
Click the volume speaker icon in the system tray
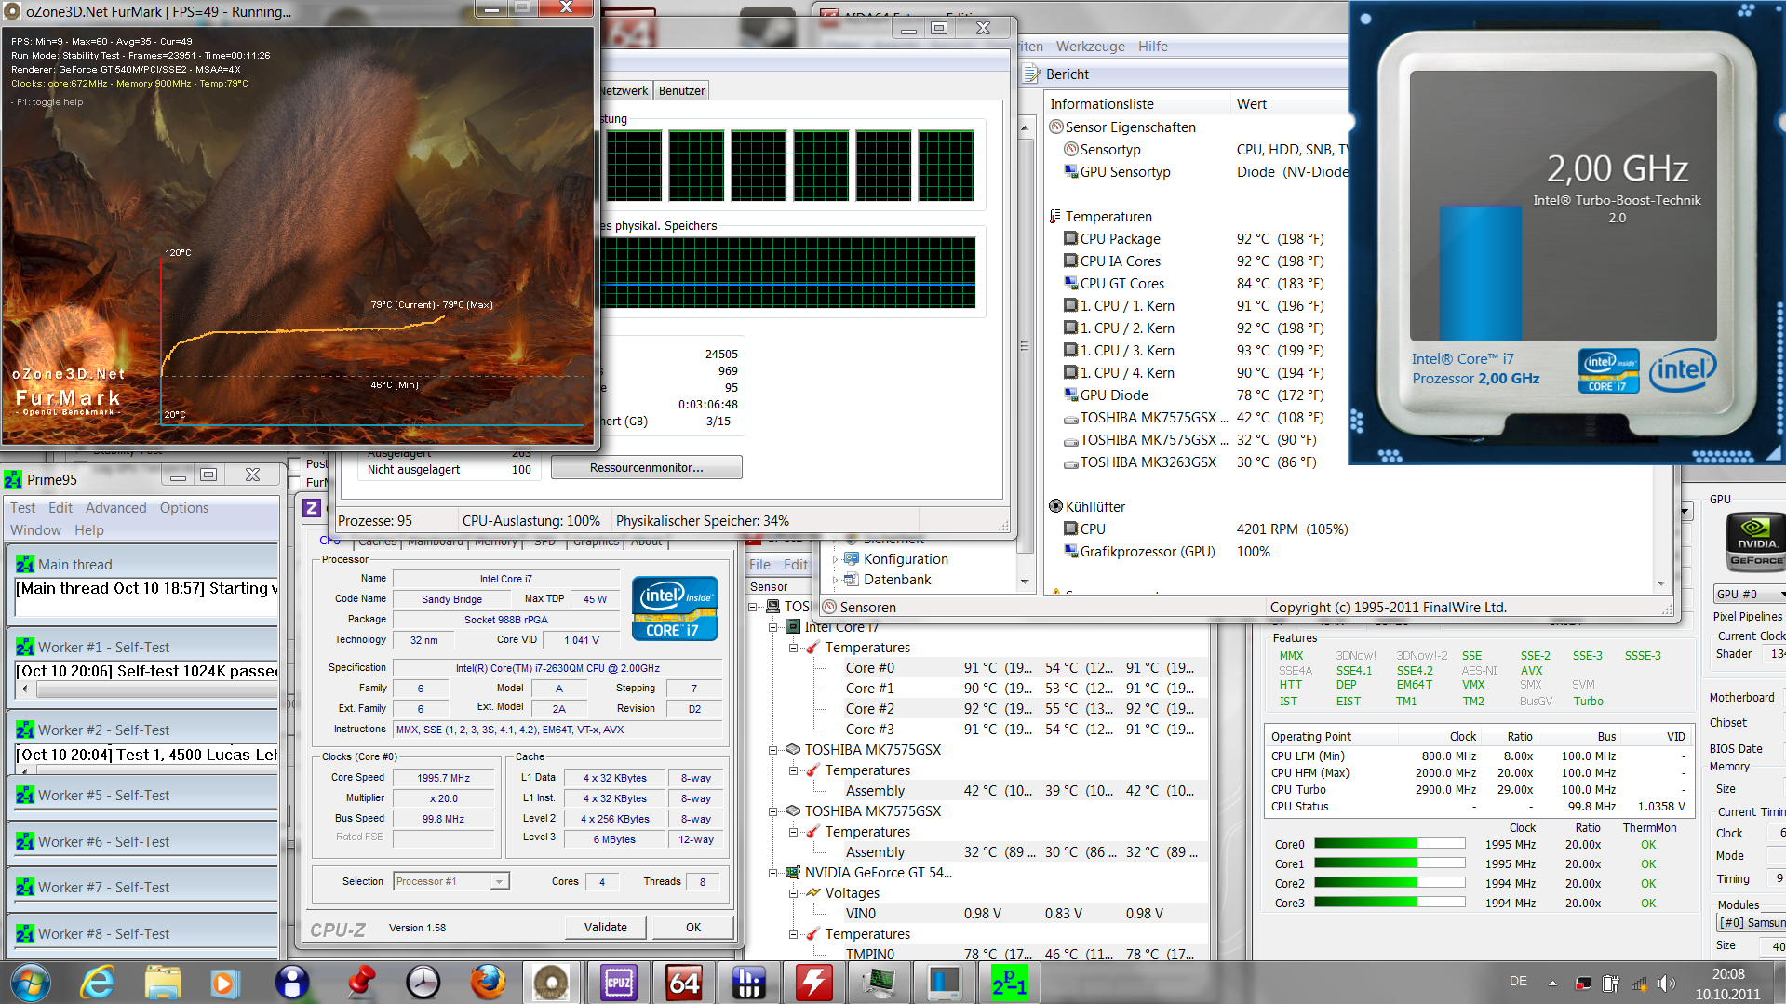click(1666, 984)
